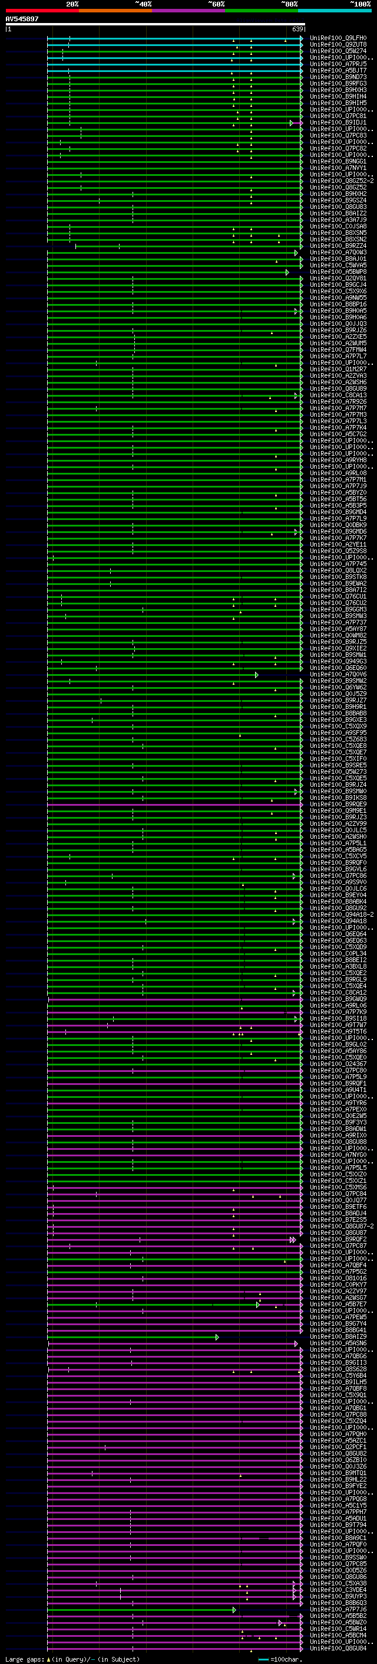The image size is (377, 1664).
Task: Select the UniRef100_B9SSW0 label
Action: [338, 1557]
